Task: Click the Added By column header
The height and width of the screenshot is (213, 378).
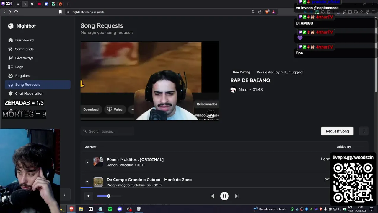Action: [344, 147]
